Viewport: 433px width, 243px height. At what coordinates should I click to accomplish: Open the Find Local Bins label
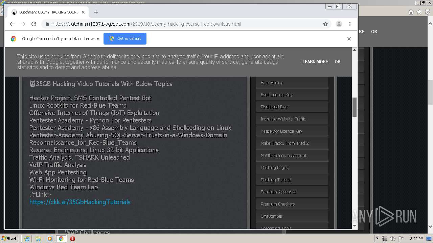pos(274,107)
